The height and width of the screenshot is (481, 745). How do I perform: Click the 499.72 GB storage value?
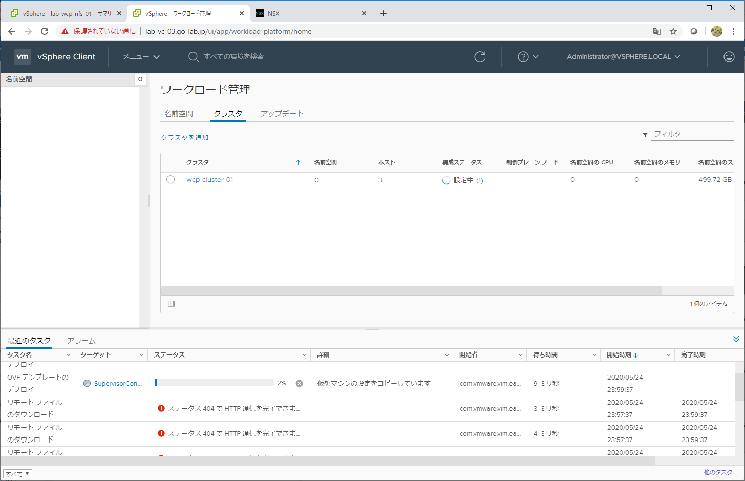point(715,180)
